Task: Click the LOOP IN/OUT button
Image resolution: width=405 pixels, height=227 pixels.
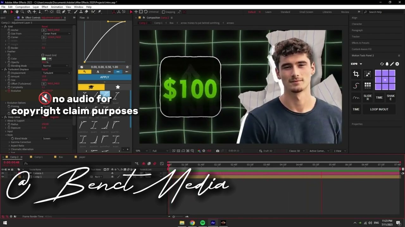Action: [379, 109]
